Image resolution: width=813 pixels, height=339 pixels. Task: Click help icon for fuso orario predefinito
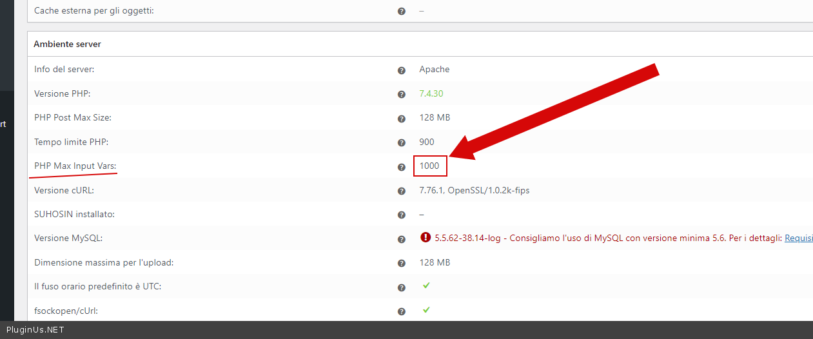point(402,287)
